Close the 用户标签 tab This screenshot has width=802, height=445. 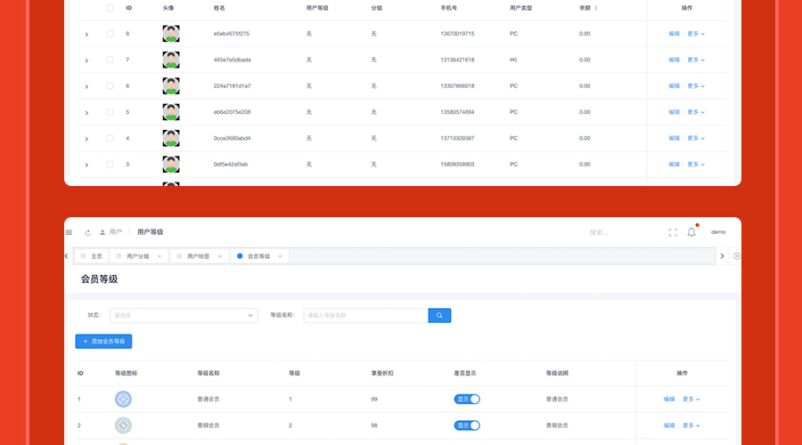tap(220, 256)
